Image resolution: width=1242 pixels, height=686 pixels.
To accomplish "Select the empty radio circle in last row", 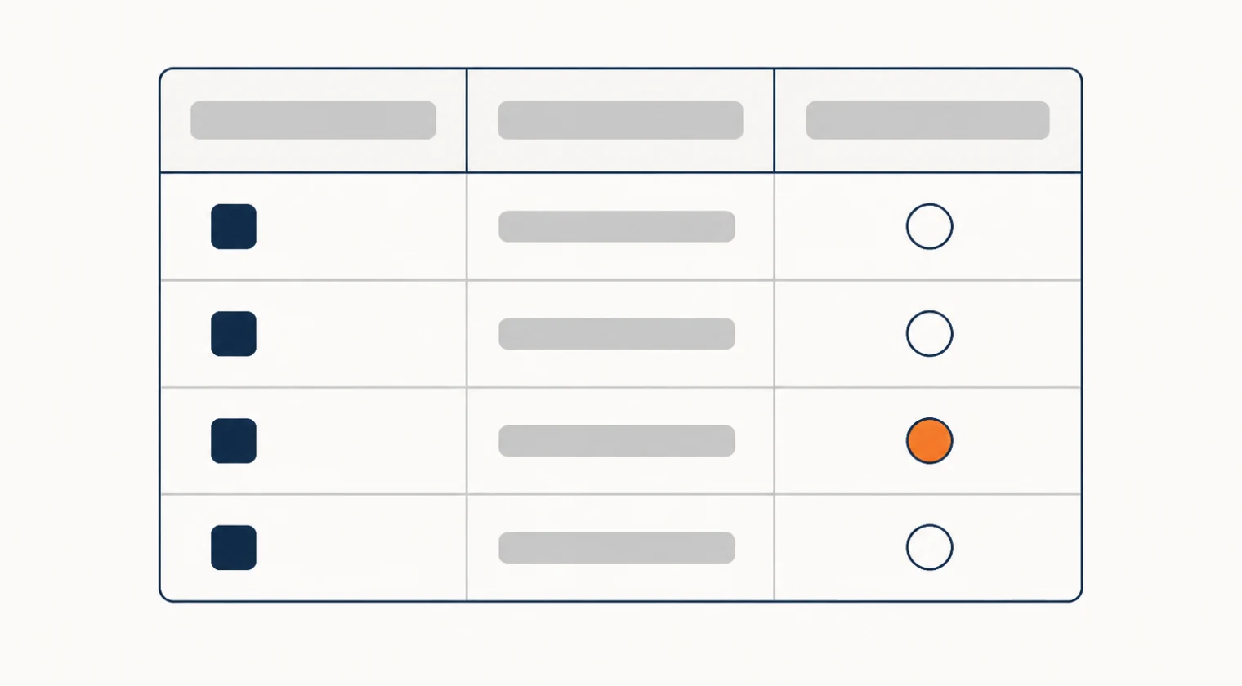I will point(929,547).
